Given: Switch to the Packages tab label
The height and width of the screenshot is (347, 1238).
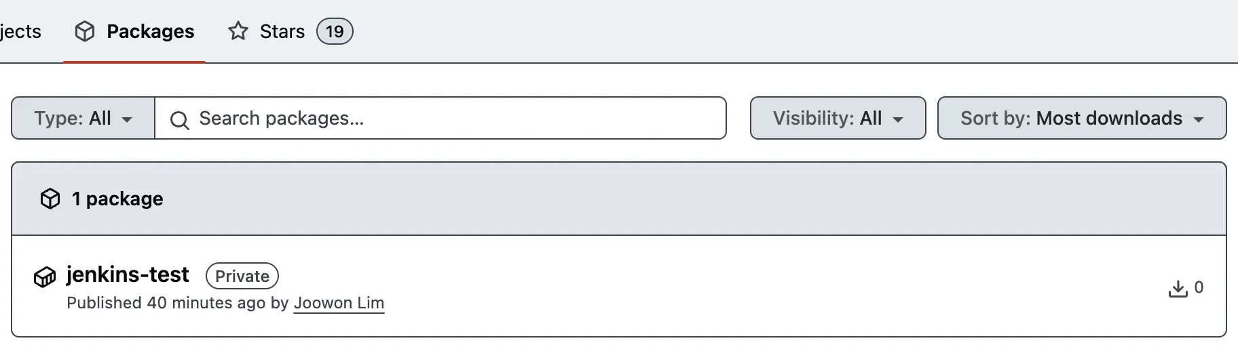Looking at the screenshot, I should 150,31.
